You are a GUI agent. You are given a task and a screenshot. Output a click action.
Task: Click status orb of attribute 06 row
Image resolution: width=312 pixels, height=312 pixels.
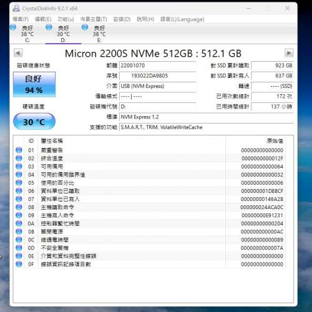click(19, 190)
